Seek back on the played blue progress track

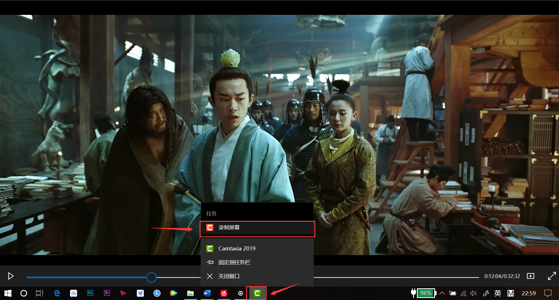point(86,277)
